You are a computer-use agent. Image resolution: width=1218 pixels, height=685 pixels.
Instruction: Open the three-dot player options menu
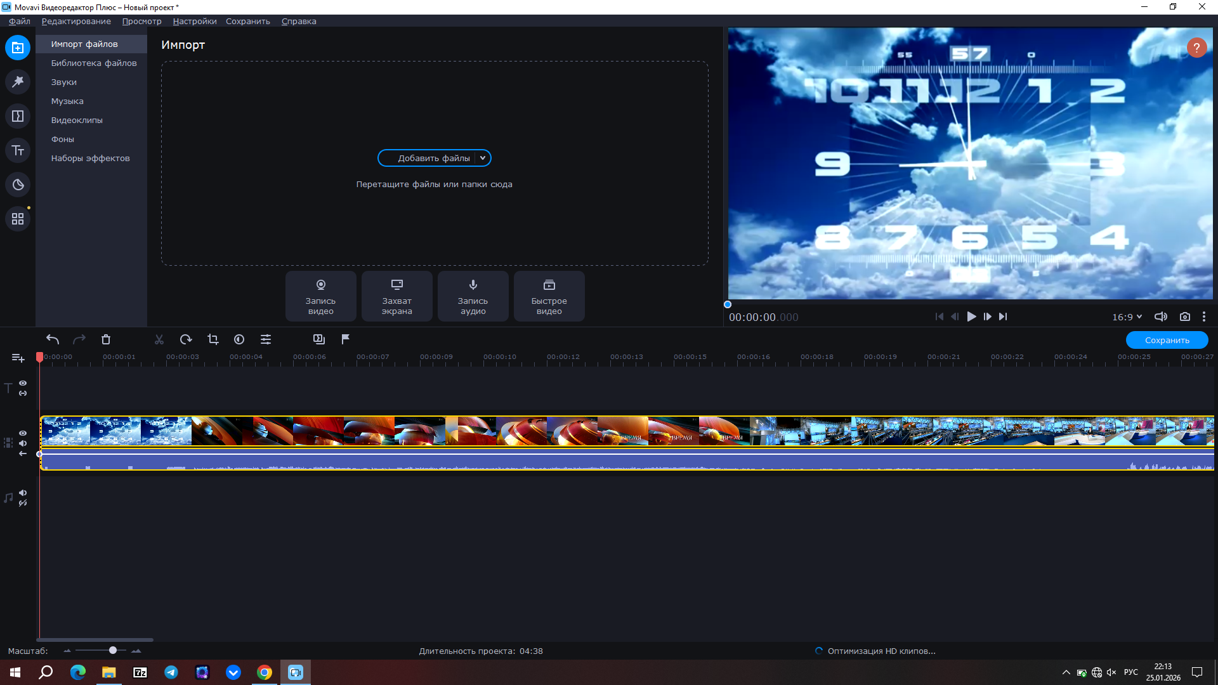1203,316
